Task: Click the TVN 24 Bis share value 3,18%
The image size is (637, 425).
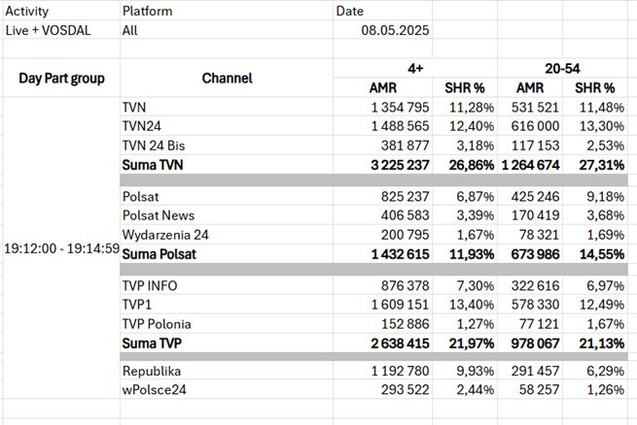Action: coord(463,146)
